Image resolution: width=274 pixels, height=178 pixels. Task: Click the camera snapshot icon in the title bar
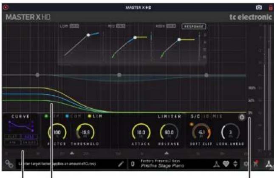pos(259,8)
